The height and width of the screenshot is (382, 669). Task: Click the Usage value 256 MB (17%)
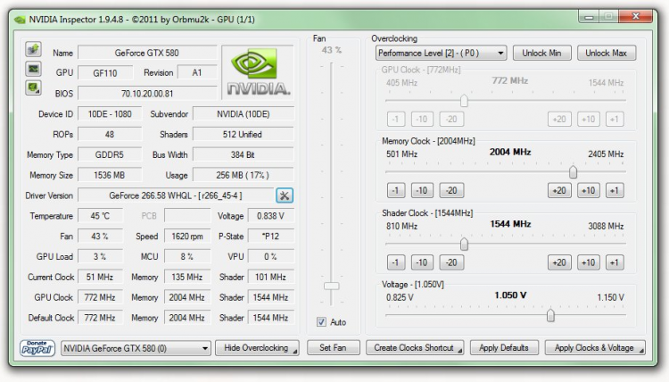click(x=244, y=175)
